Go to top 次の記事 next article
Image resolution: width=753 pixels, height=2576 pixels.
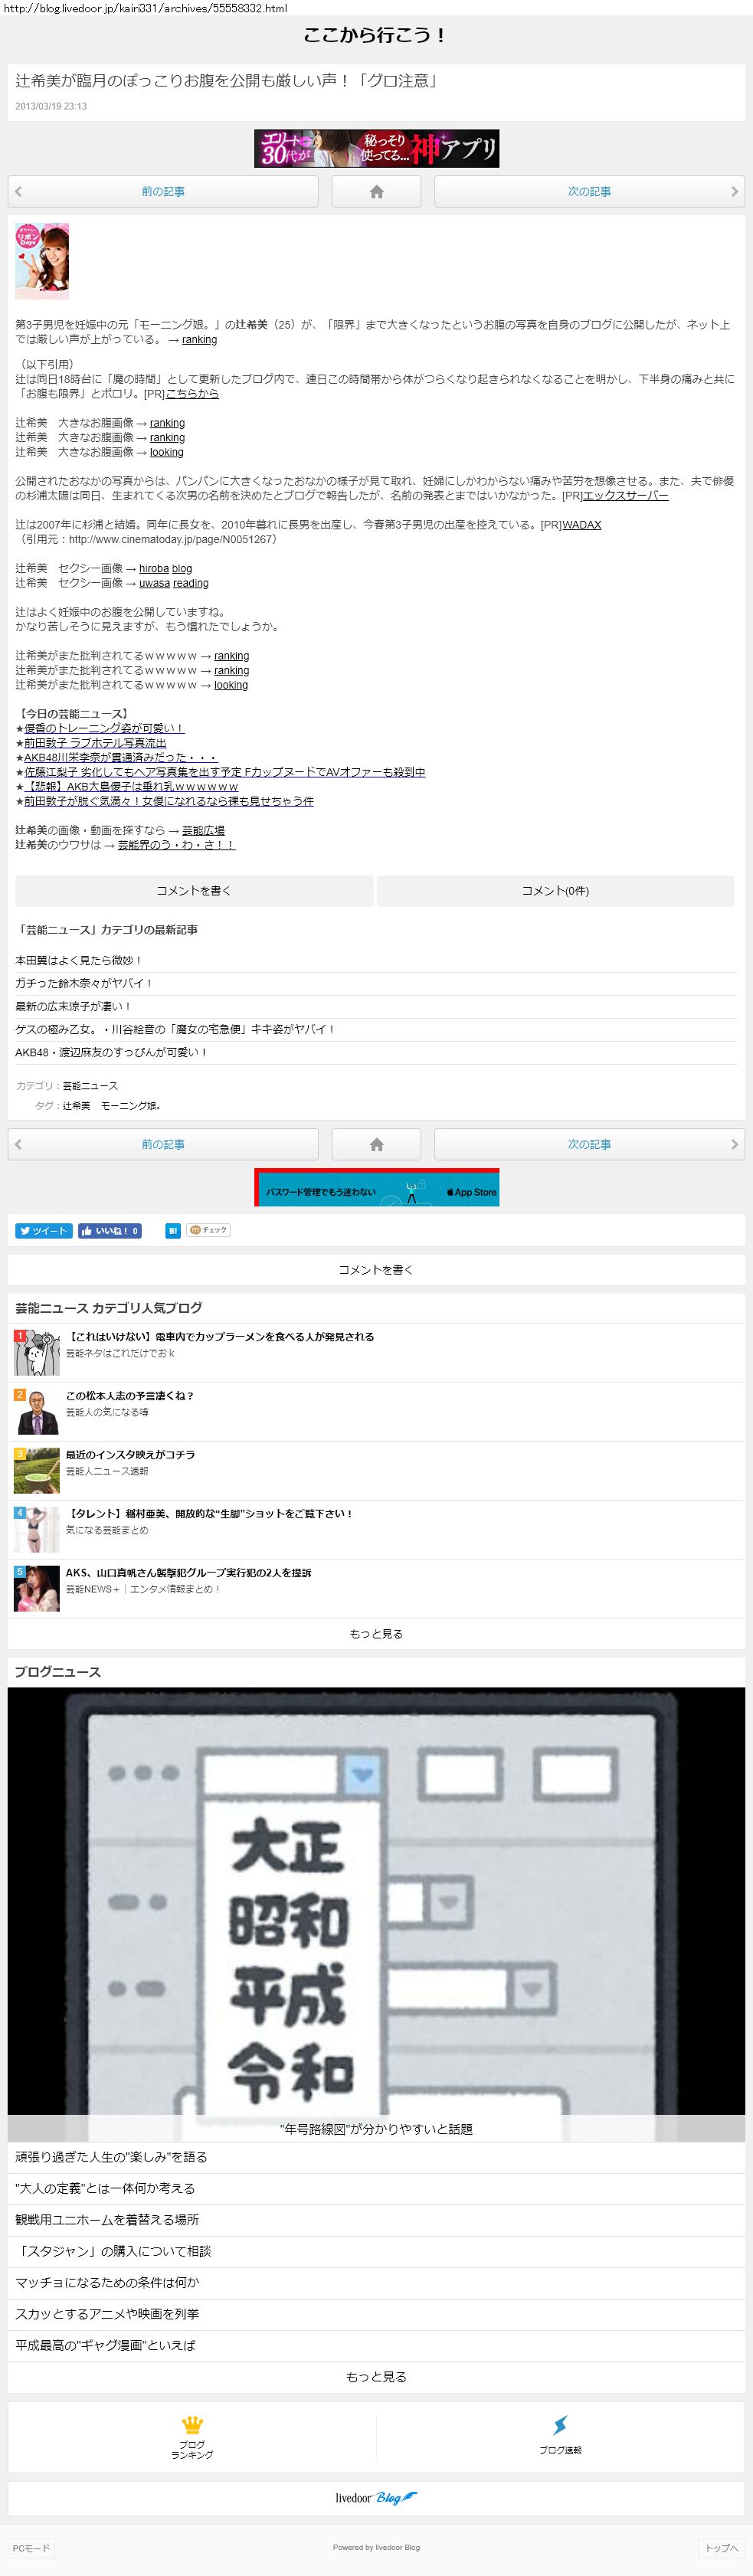coord(589,191)
